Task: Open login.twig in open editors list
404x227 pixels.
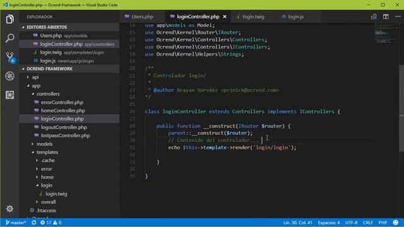Action: (69, 52)
